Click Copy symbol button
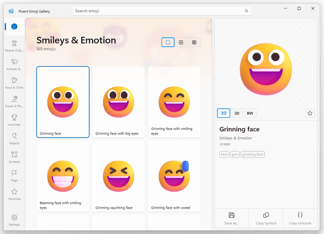 [x=266, y=218]
